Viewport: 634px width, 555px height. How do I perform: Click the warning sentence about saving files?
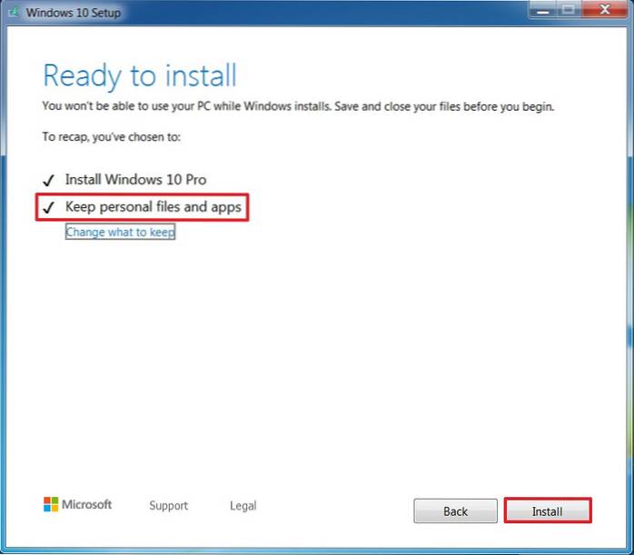(x=298, y=107)
